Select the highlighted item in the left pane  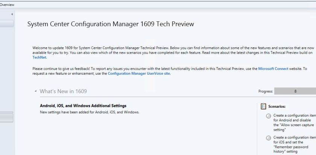(x=7, y=24)
